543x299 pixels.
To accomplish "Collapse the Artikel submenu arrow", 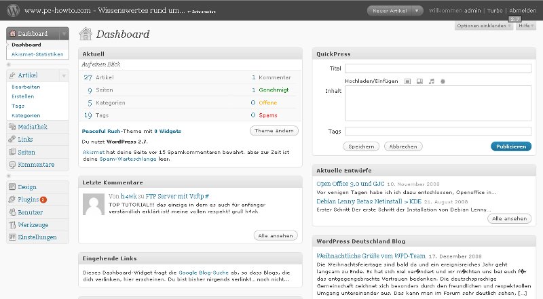I will coord(64,75).
